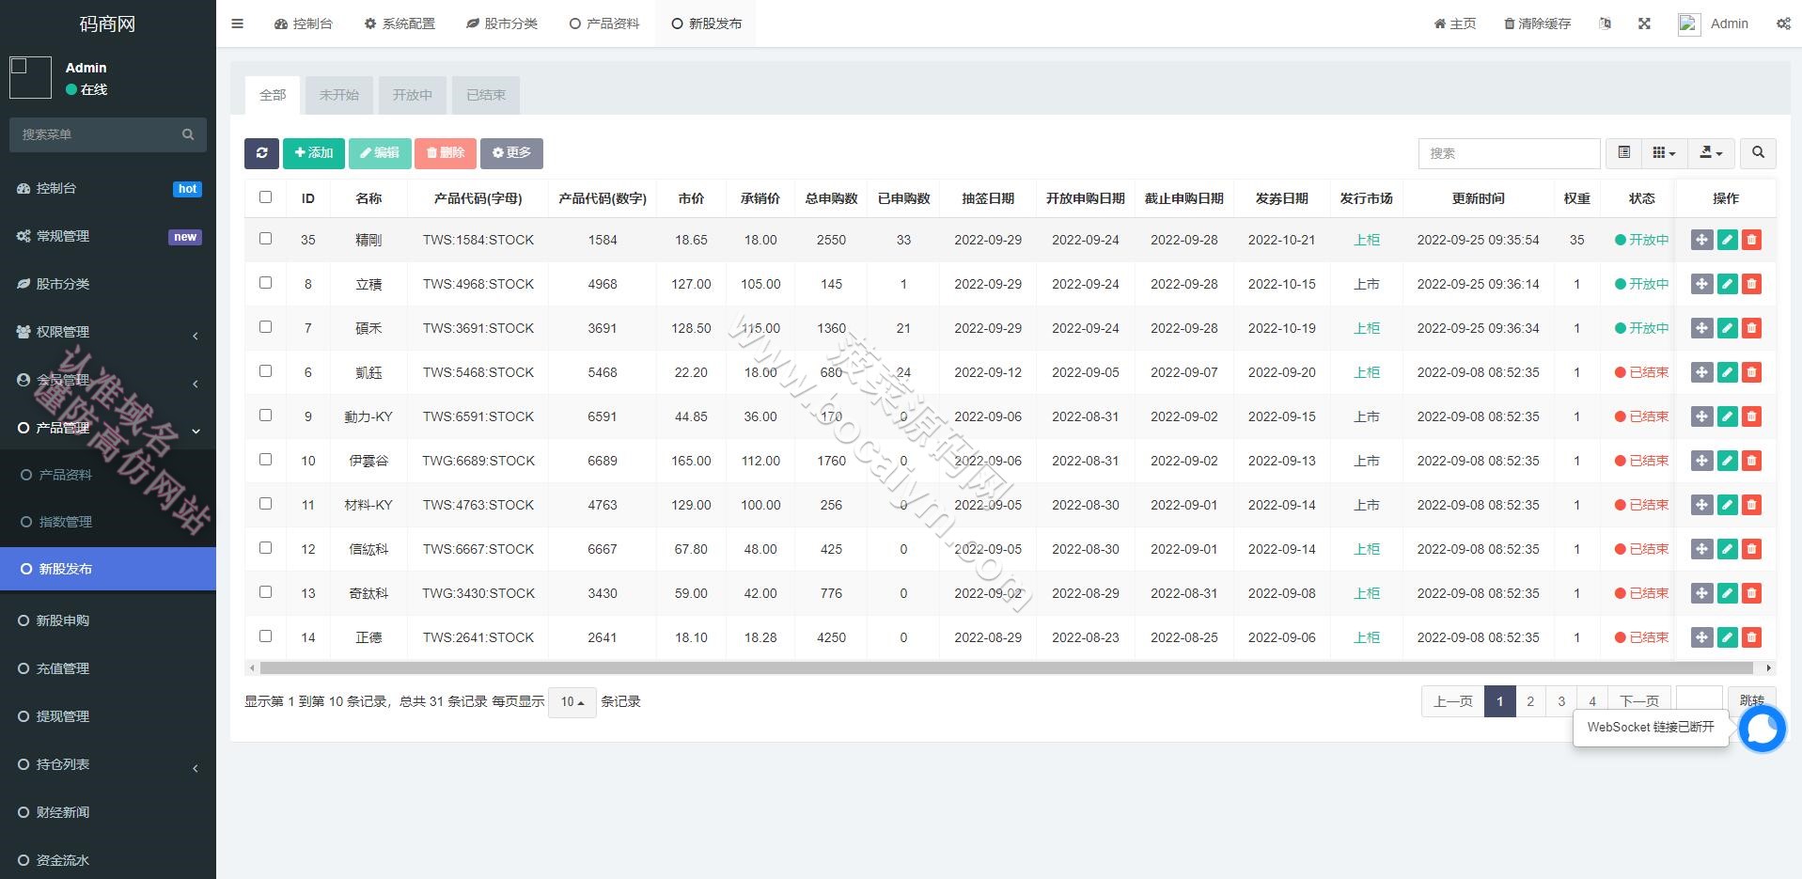Edit the row for 立積
Viewport: 1802px width, 879px height.
[x=1727, y=284]
